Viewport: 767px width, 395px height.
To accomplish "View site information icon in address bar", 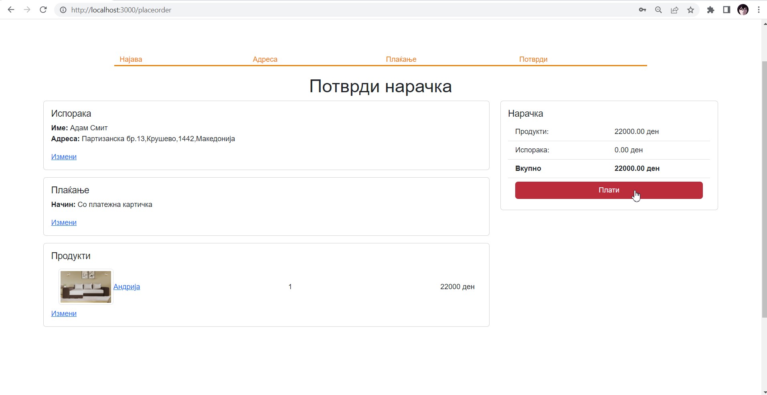I will (x=63, y=10).
